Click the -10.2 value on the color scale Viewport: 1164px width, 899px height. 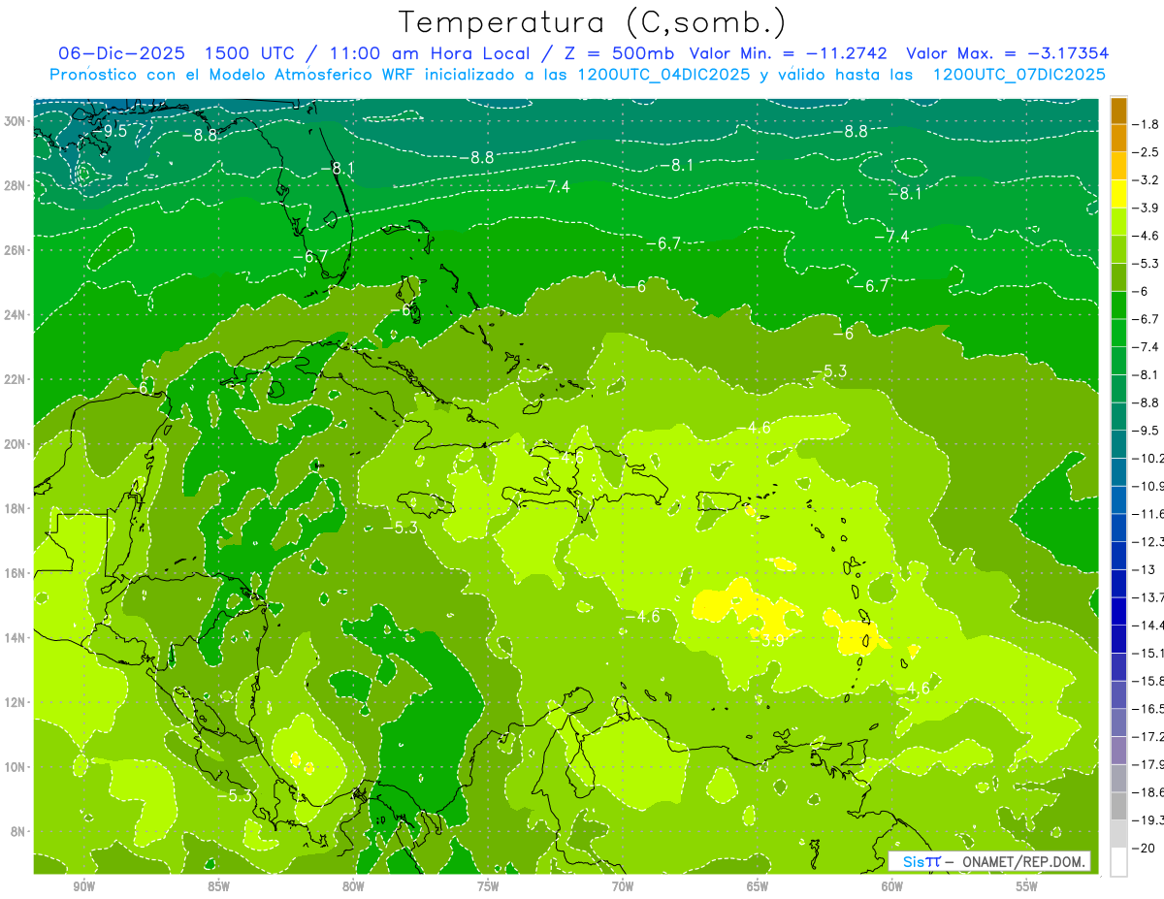(1148, 458)
